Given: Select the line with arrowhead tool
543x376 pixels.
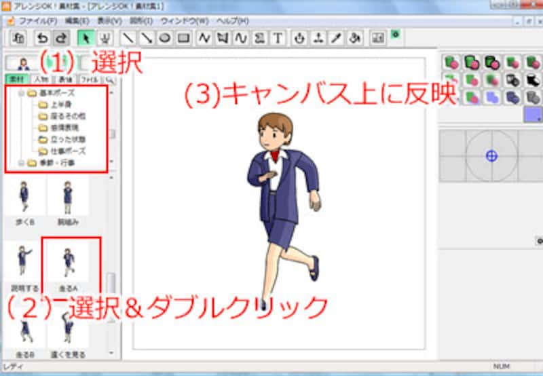Looking at the screenshot, I should (147, 38).
